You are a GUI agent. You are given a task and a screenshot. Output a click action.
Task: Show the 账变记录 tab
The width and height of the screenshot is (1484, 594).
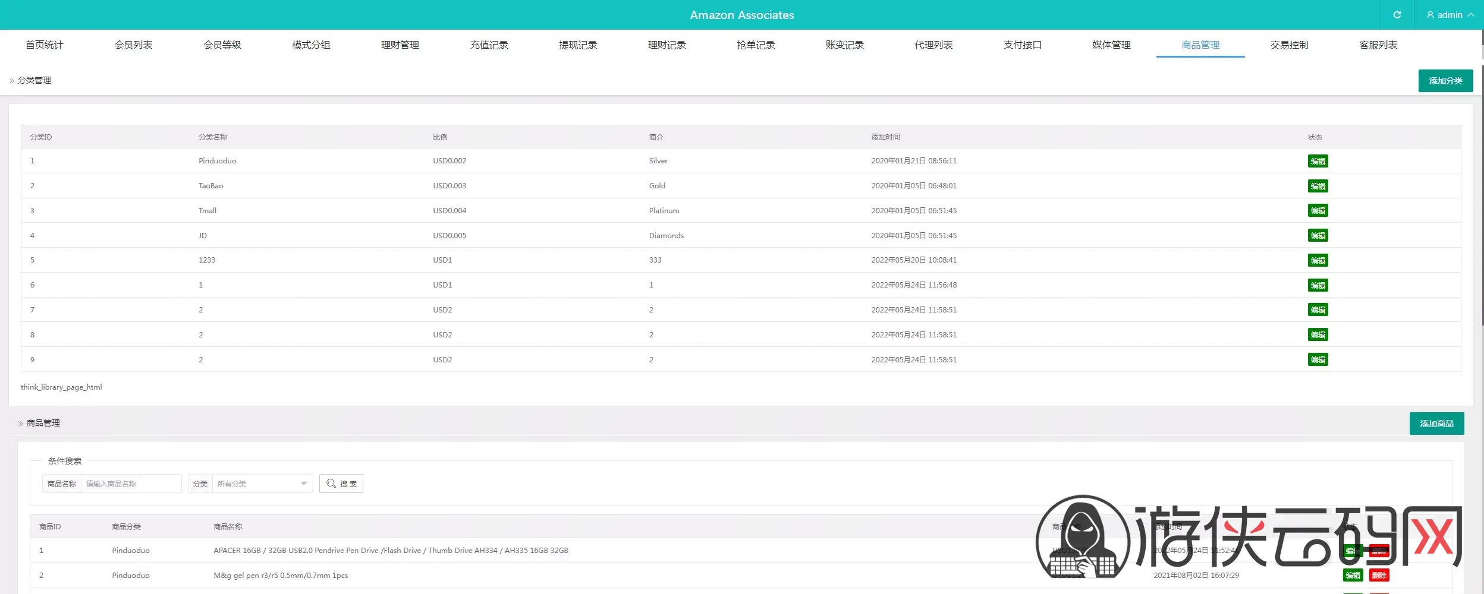(845, 45)
